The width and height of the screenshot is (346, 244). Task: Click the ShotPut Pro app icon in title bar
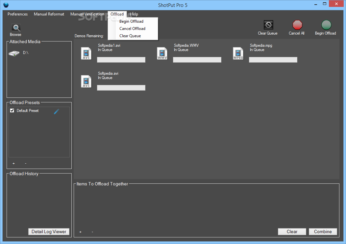point(6,5)
